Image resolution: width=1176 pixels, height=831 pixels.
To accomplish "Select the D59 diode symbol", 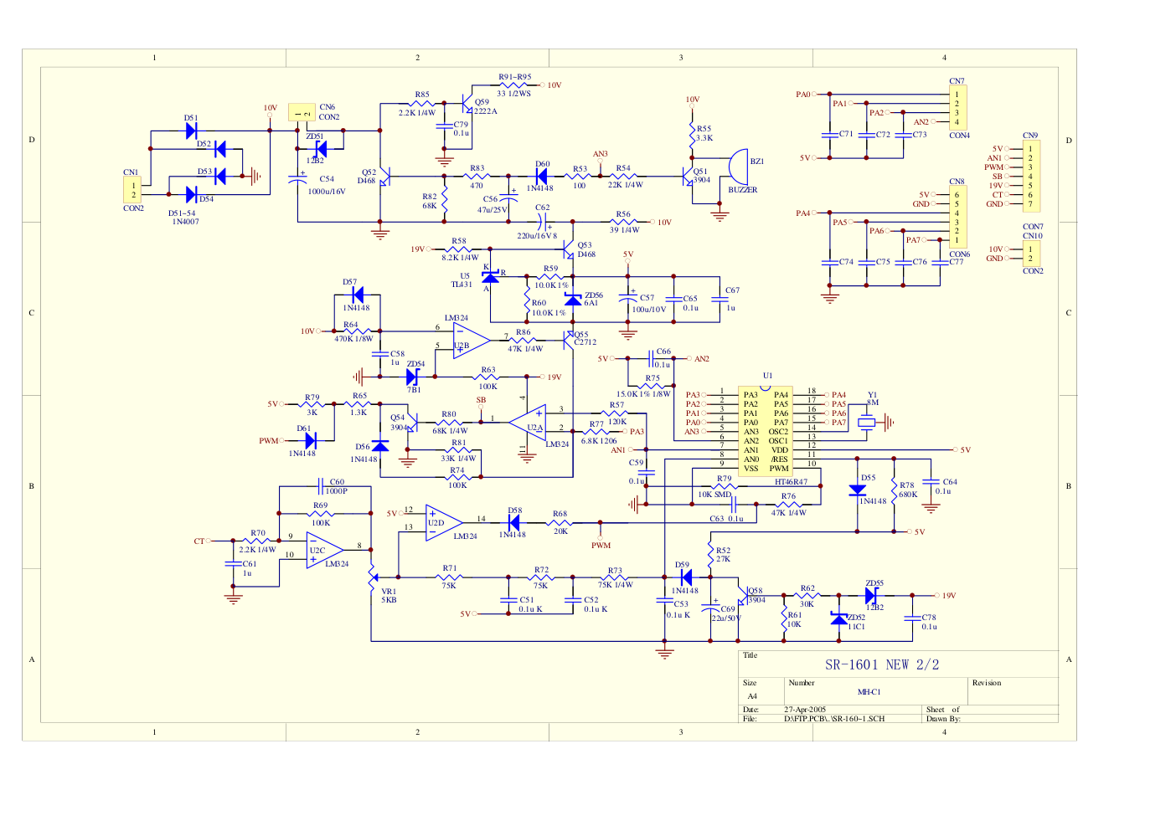I will [x=685, y=576].
